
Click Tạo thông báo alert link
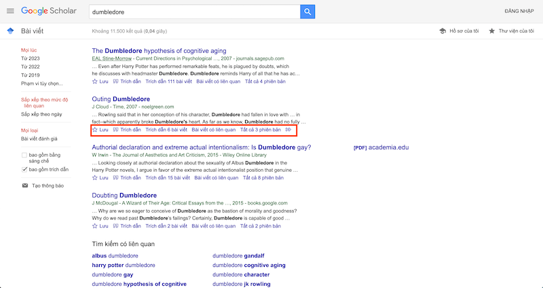point(48,185)
